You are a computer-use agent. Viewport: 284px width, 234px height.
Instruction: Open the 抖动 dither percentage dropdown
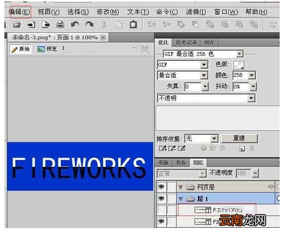(x=253, y=87)
